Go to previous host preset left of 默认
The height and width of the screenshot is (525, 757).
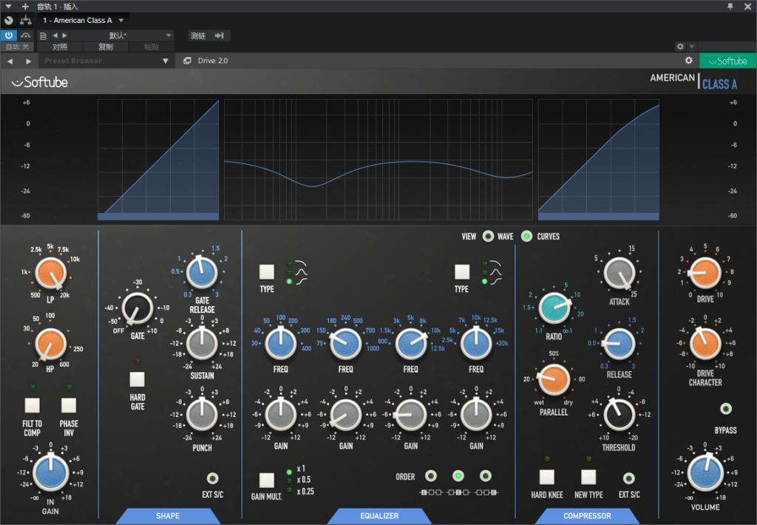(55, 35)
